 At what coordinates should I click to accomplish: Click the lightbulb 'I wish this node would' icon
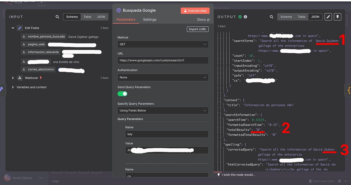pos(218,175)
